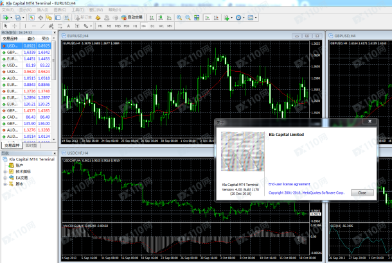Select the Fibonacci retracement tool
This screenshot has height=263, width=392.
tap(60, 26)
